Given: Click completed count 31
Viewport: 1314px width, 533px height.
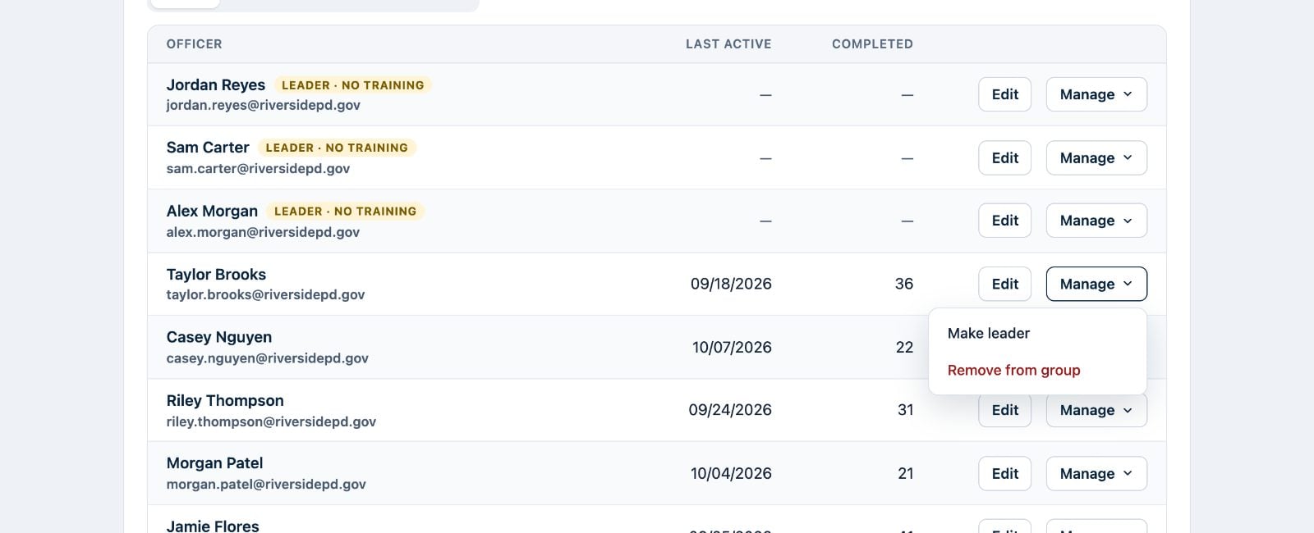Looking at the screenshot, I should coord(905,410).
